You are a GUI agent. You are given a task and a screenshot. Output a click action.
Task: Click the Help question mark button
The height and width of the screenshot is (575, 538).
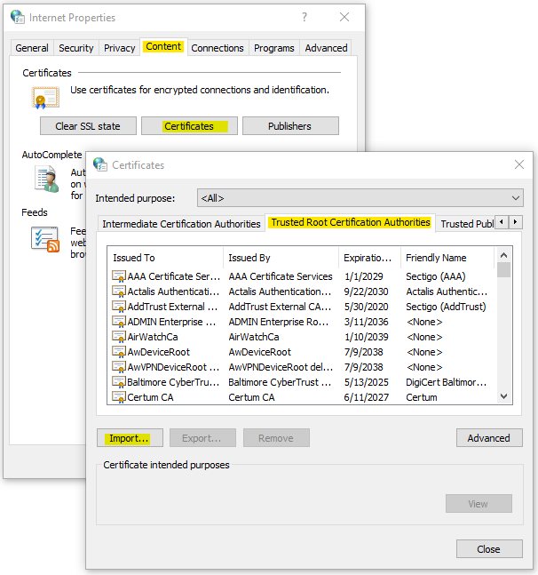pyautogui.click(x=305, y=18)
